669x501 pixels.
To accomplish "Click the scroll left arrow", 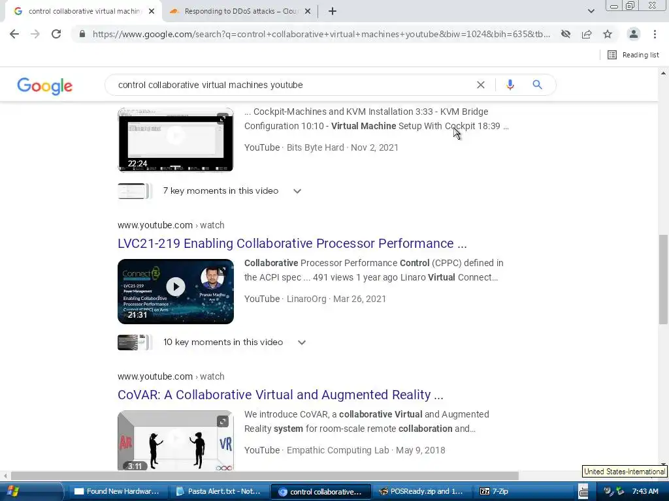I will [x=5, y=476].
